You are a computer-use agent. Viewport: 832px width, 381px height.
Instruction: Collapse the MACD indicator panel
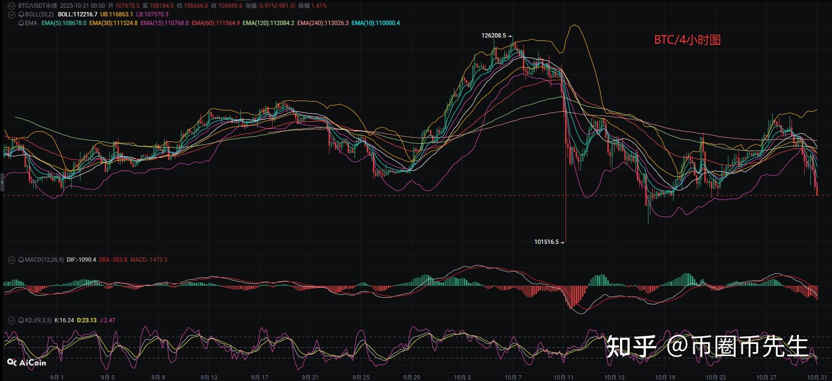pyautogui.click(x=12, y=260)
